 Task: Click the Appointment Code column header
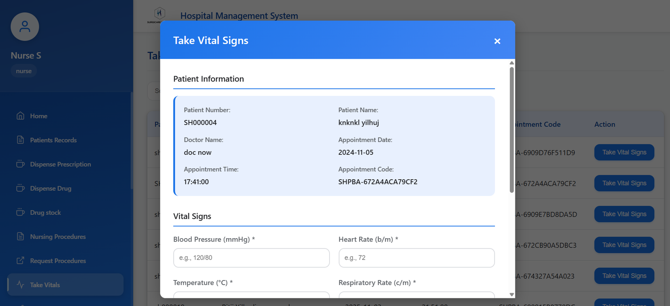[538, 124]
